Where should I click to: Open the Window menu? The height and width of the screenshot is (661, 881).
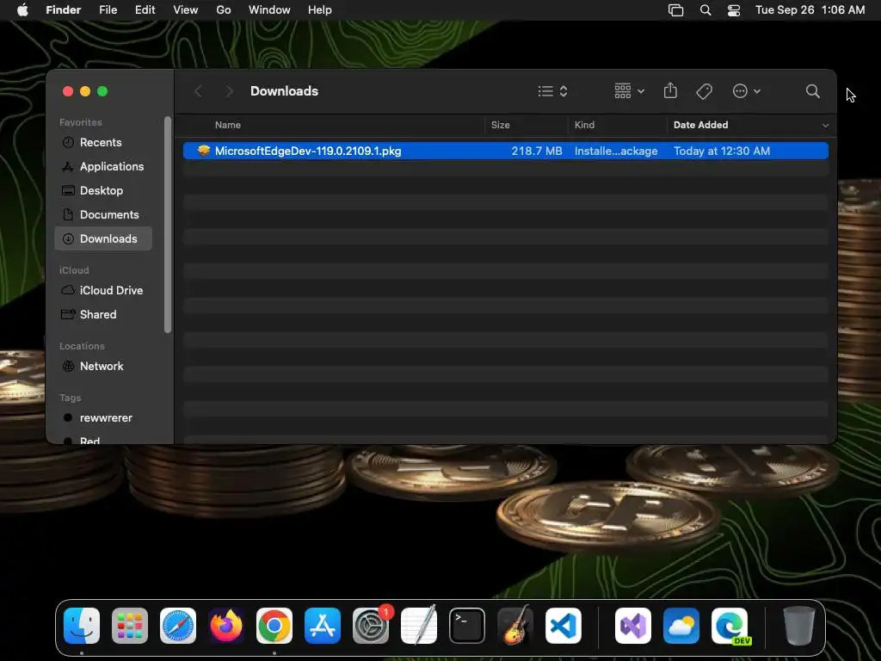[x=269, y=10]
